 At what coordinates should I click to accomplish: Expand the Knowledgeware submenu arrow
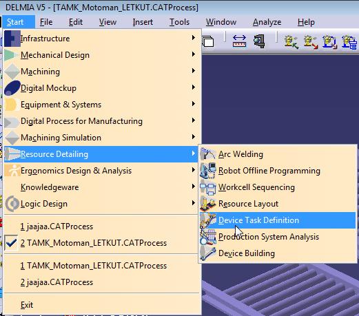(194, 187)
